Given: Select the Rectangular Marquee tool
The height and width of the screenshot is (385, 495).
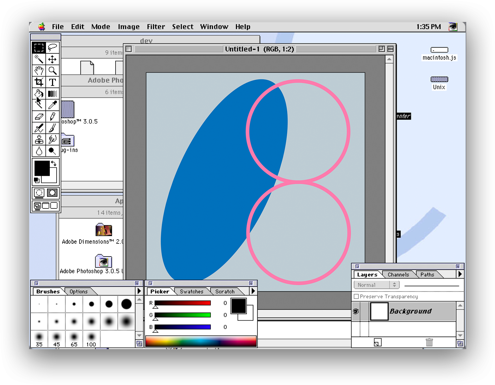Looking at the screenshot, I should 39,47.
